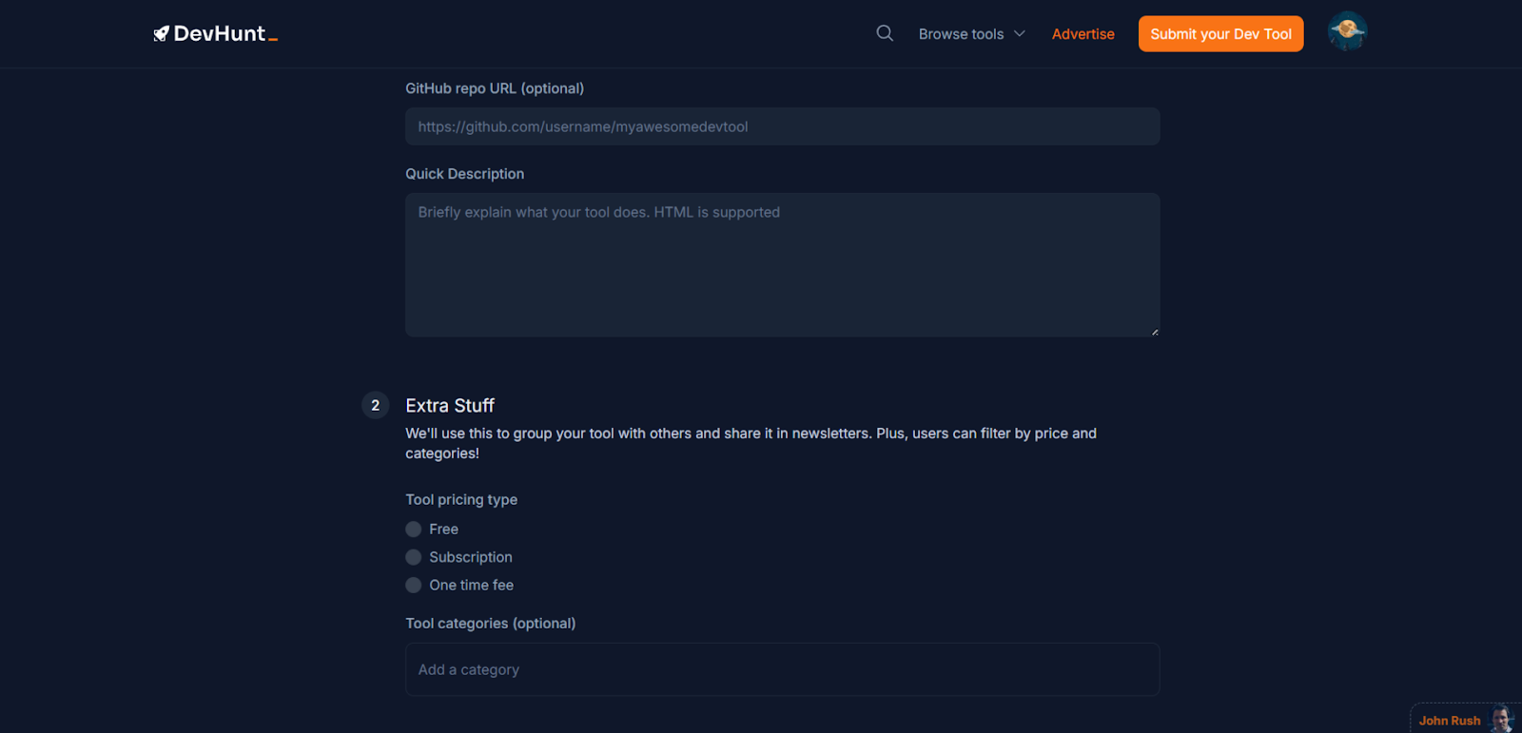Select the Subscription pricing option
Viewport: 1522px width, 733px height.
point(414,557)
